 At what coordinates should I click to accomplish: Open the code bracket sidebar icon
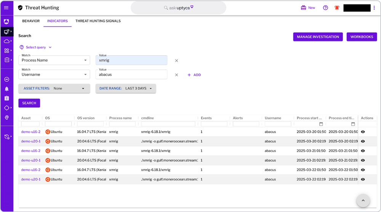pos(6,60)
